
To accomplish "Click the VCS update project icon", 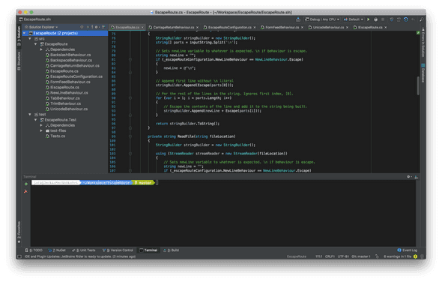I will point(392,19).
